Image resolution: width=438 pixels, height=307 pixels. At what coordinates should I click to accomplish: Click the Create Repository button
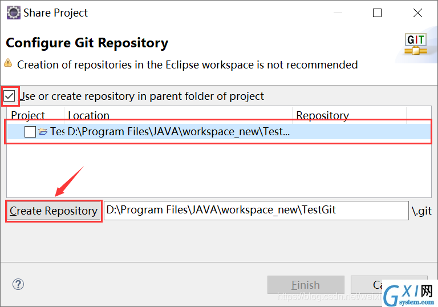pyautogui.click(x=54, y=211)
